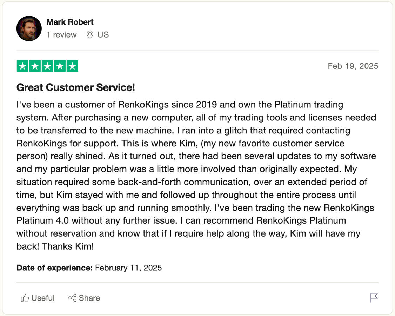Click the first green rating star

22,66
